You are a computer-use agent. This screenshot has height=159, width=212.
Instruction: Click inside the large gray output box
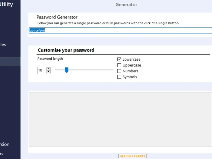[x=120, y=119]
